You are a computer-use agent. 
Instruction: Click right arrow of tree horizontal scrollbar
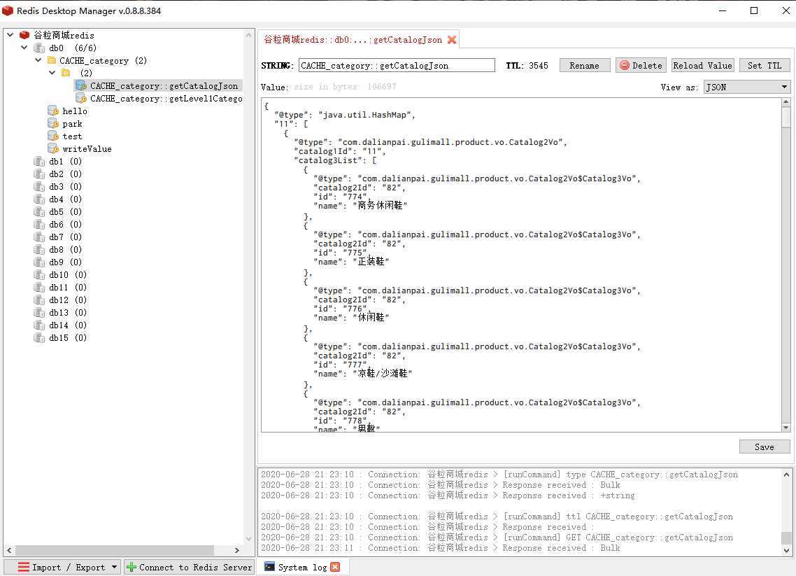[236, 550]
